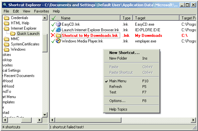This screenshot has height=131, width=198.
Task: Click the IEXPLORE.EXE target cell
Action: tap(148, 30)
